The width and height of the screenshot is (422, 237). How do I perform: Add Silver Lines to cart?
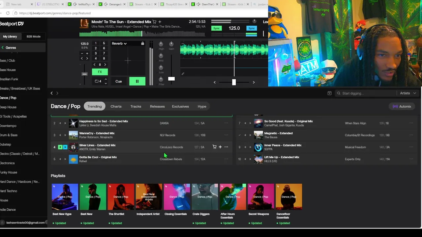tap(214, 147)
